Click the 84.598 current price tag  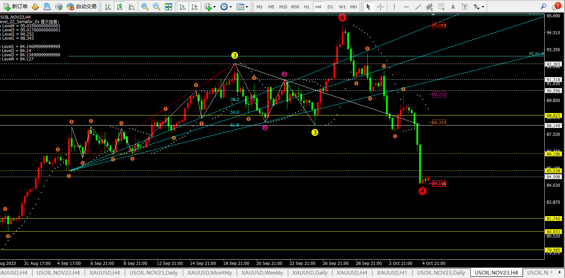[553, 177]
